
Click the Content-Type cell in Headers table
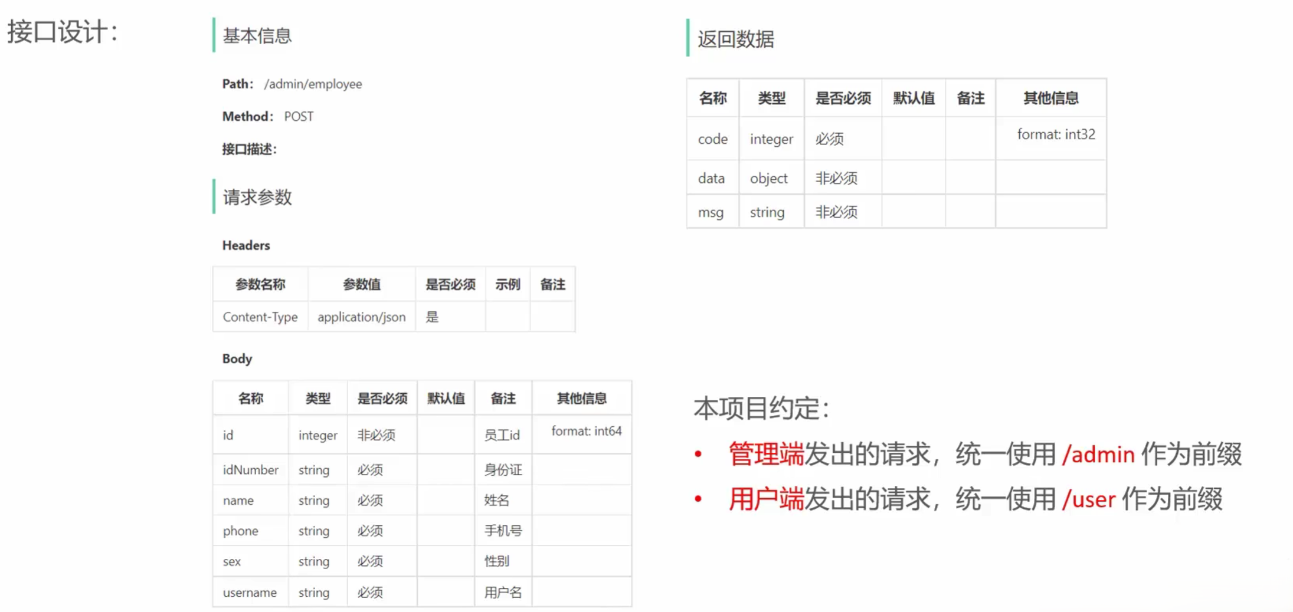click(x=260, y=317)
